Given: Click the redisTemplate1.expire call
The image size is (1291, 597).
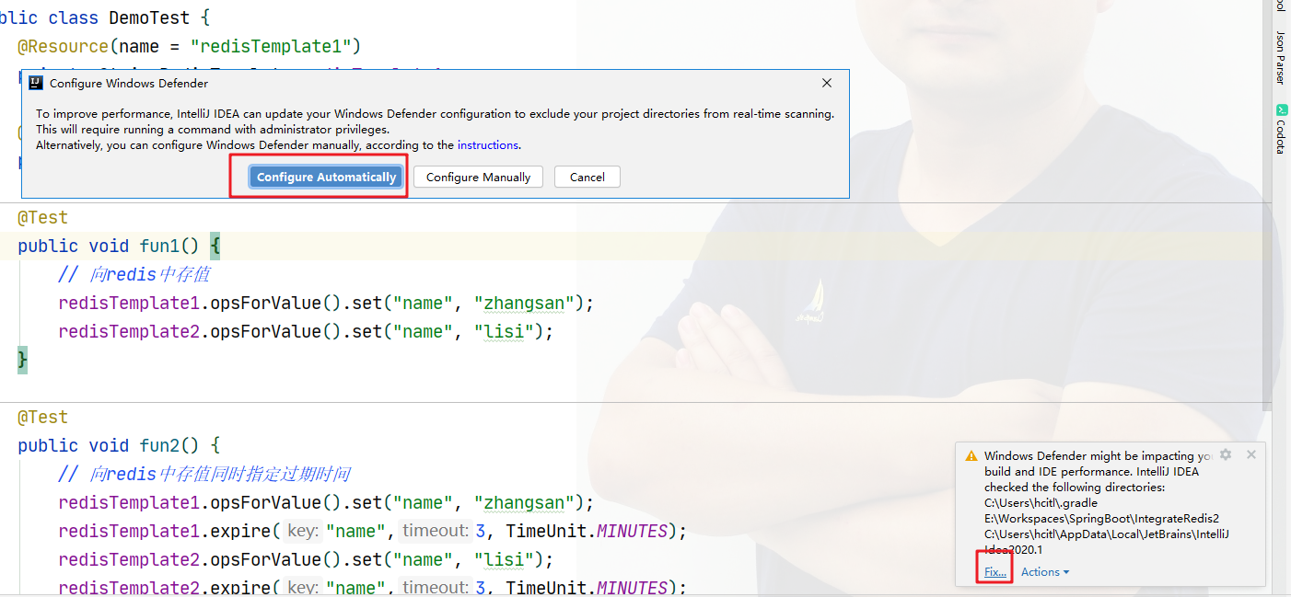Looking at the screenshot, I should [x=169, y=532].
